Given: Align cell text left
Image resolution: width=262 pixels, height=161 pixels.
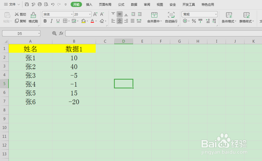Looking at the screenshot, I should tap(113, 21).
